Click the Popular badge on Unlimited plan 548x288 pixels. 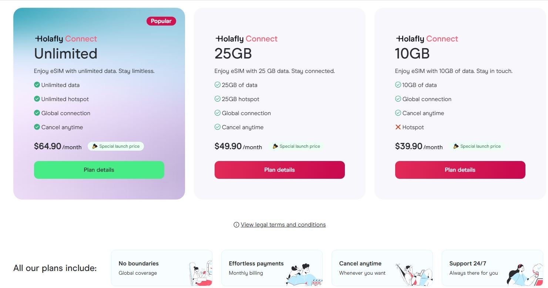pyautogui.click(x=161, y=21)
